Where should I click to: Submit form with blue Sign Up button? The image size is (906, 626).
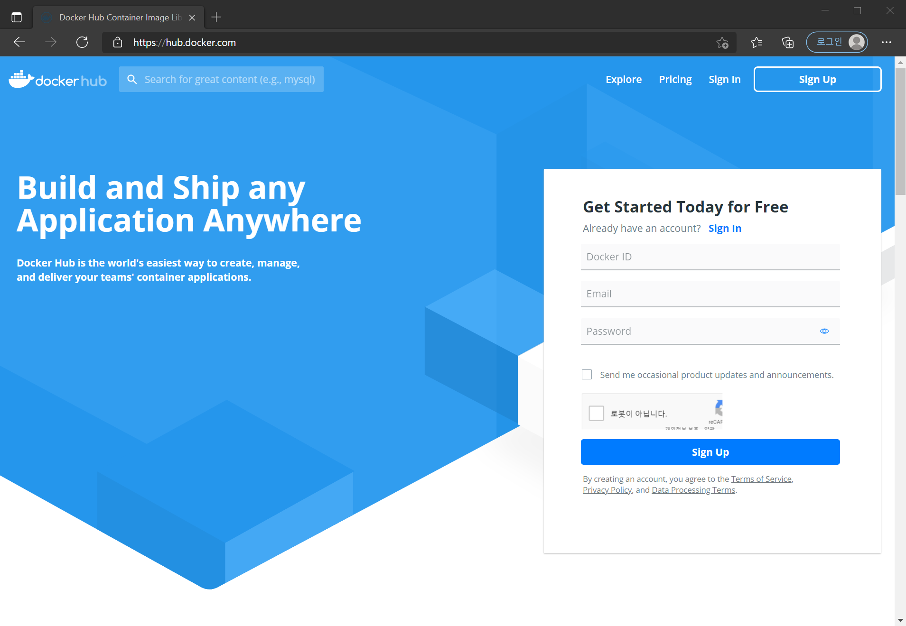click(710, 452)
